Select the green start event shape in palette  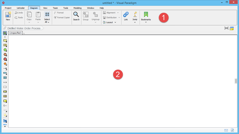click(5, 50)
